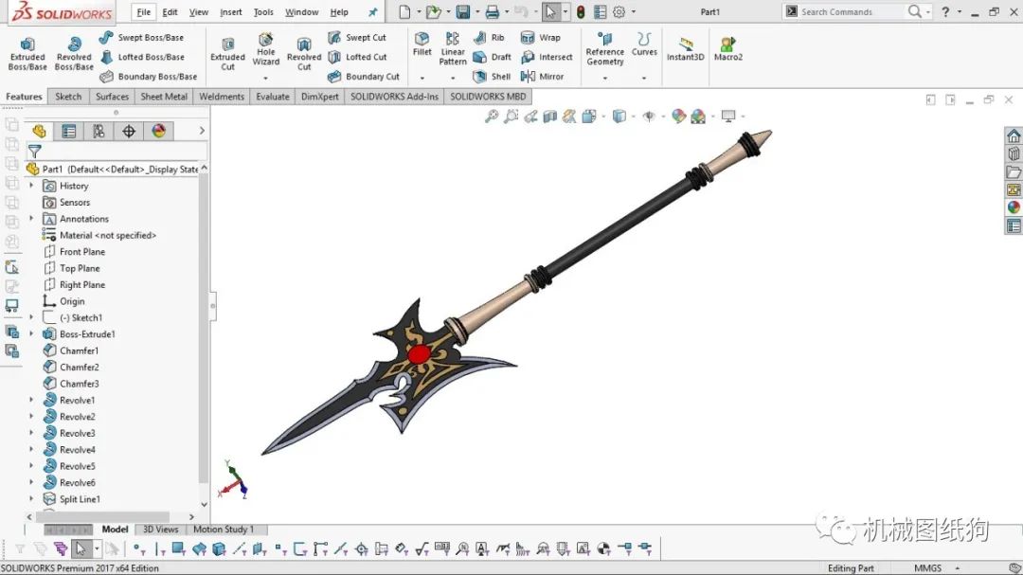The image size is (1023, 575).
Task: Choose the Boundary Cut command
Action: click(x=364, y=77)
